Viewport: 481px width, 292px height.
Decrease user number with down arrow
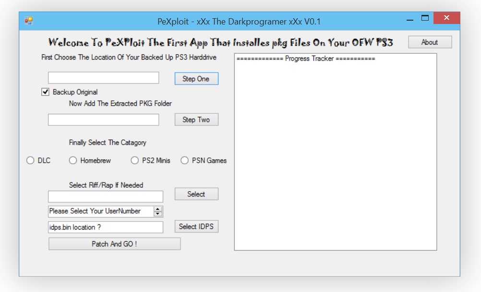158,214
